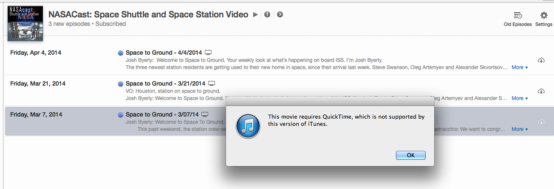Click the date Friday, Mar 21, 2014
The height and width of the screenshot is (189, 554).
click(x=38, y=84)
